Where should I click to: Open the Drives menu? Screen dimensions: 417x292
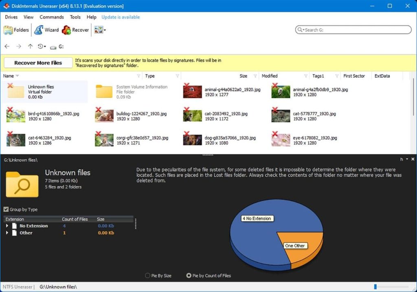pyautogui.click(x=11, y=17)
